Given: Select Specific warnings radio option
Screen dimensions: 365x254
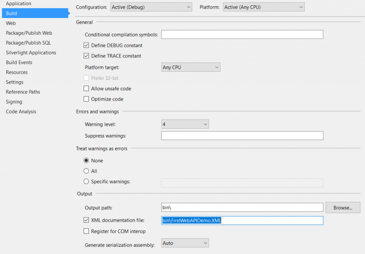Looking at the screenshot, I should click(x=86, y=181).
